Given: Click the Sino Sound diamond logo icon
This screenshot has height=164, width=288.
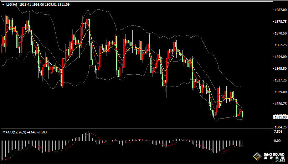Looking at the screenshot, I should click(256, 156).
